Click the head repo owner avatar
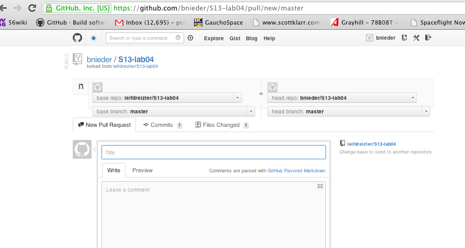This screenshot has width=465, height=248. pyautogui.click(x=273, y=87)
